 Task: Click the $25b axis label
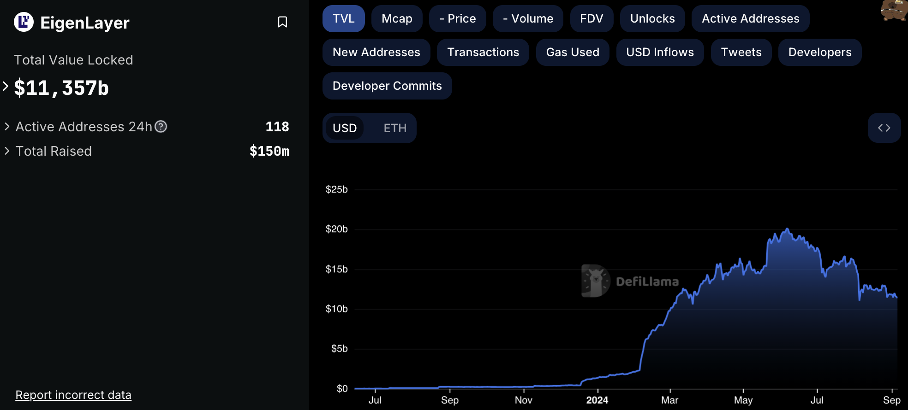click(336, 189)
